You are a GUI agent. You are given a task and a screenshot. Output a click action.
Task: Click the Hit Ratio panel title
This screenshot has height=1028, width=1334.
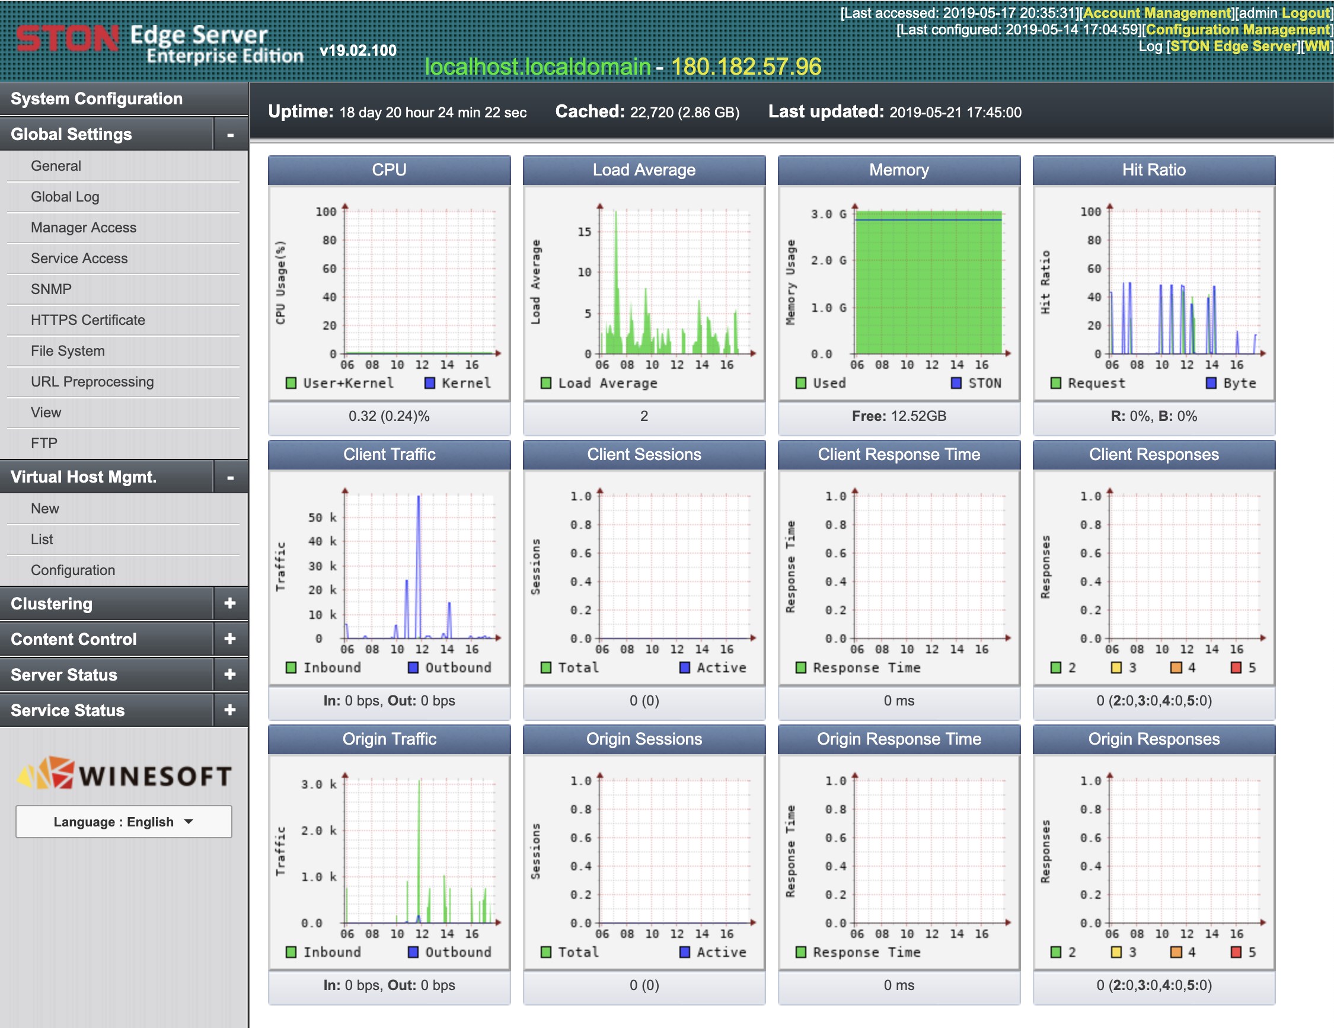(x=1154, y=170)
